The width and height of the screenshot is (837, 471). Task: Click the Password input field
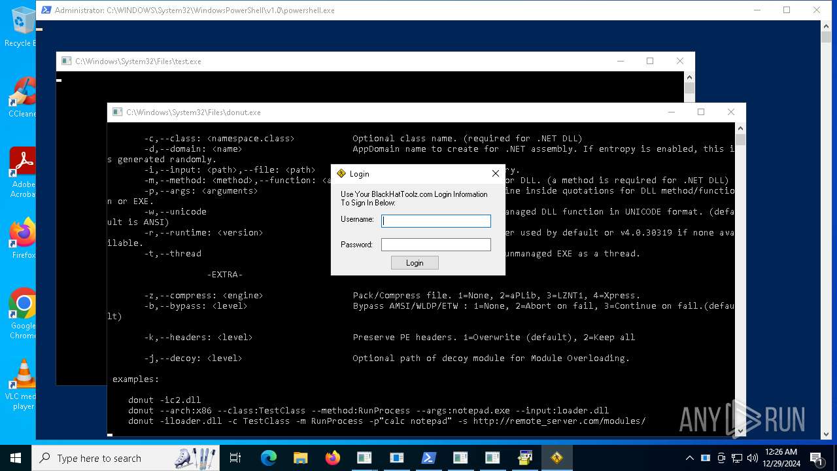tap(436, 245)
